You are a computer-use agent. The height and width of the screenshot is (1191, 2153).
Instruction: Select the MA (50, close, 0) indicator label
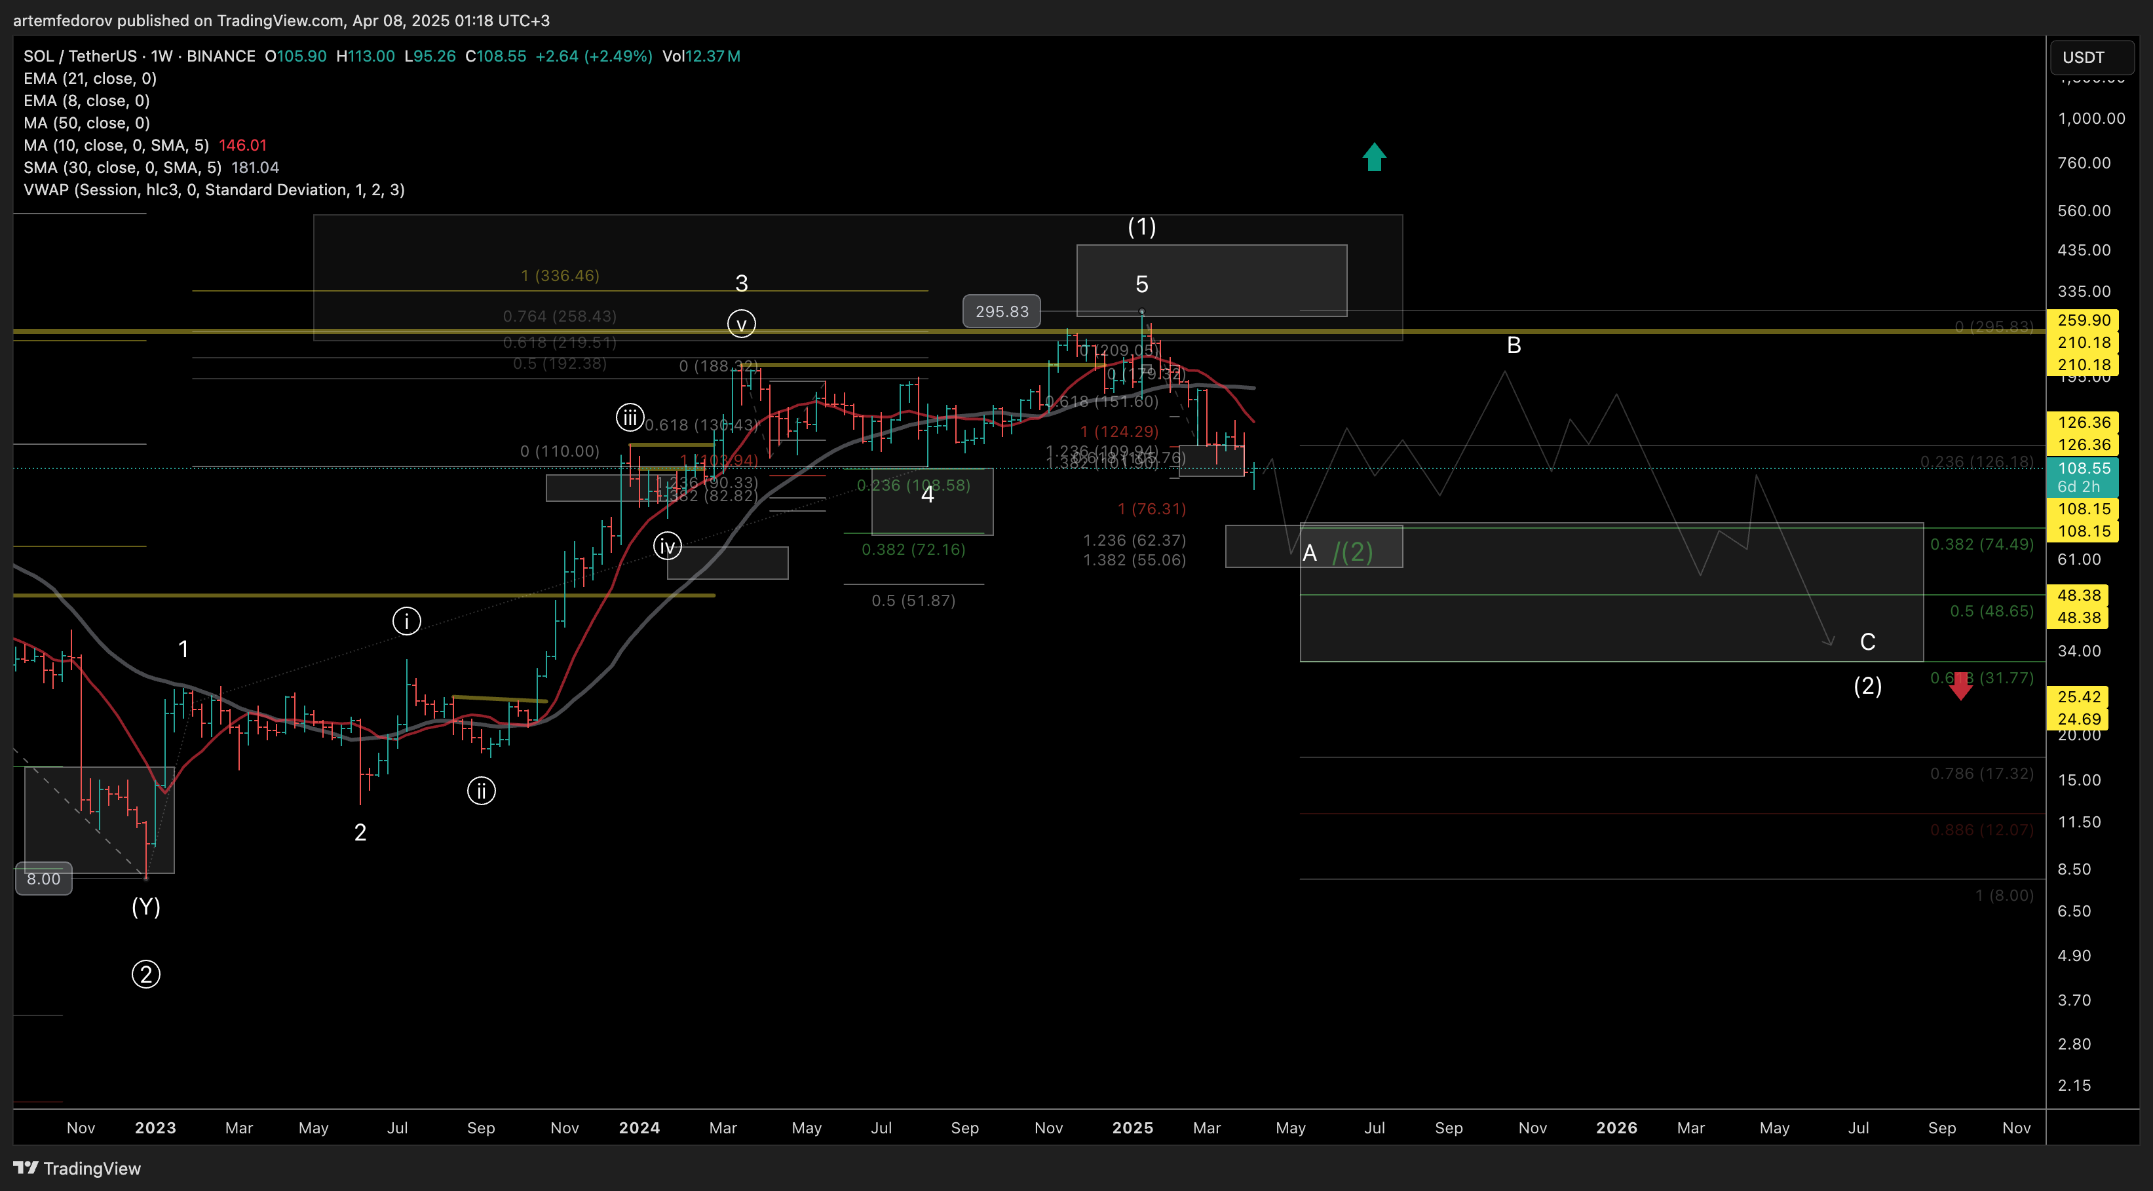coord(87,123)
